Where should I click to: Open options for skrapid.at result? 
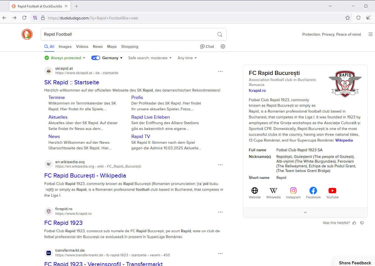pos(220,71)
